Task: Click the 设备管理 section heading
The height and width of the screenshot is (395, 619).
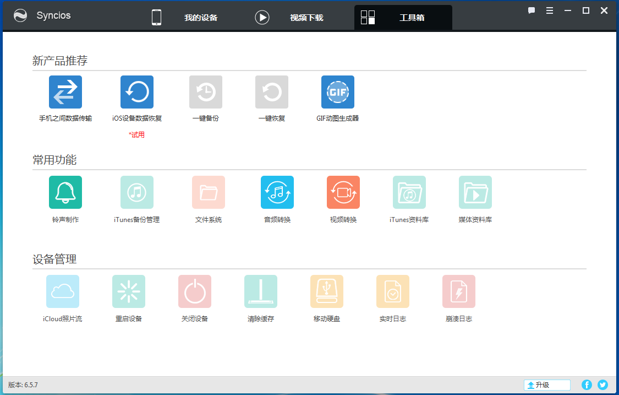Action: [x=54, y=259]
